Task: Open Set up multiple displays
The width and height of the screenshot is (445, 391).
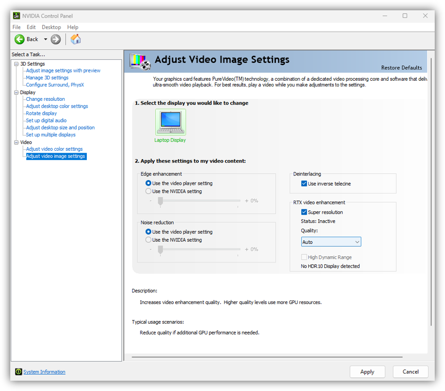Action: [51, 135]
